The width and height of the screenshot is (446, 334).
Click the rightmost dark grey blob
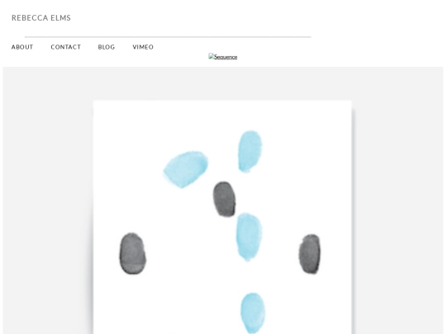[310, 254]
